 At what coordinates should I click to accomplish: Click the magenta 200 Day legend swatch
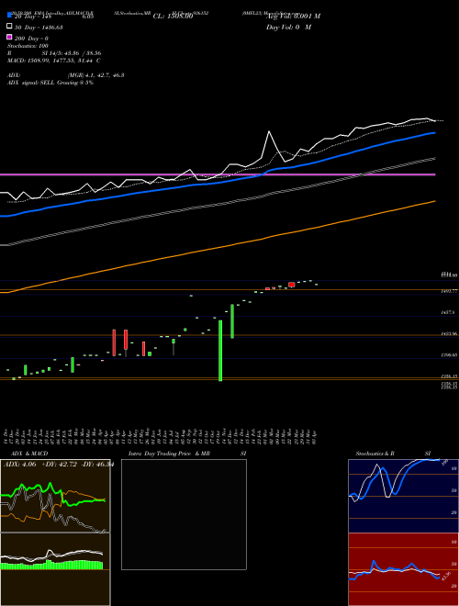[9, 38]
